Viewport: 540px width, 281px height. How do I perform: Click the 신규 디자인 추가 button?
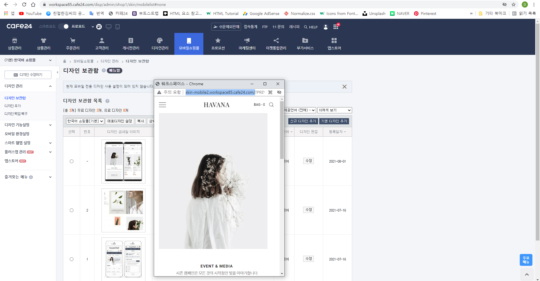[303, 121]
